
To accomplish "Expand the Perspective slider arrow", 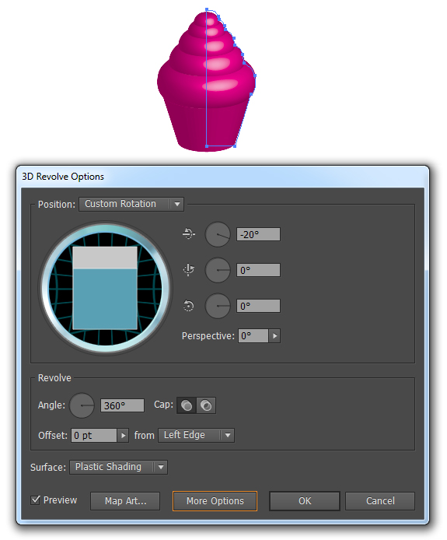I will (x=274, y=336).
